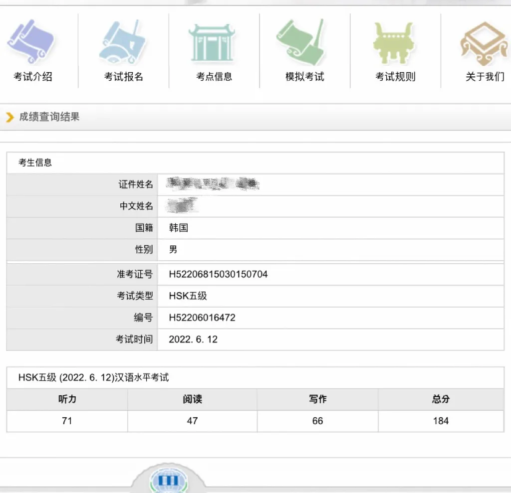Go to 考点信息 menu label
This screenshot has height=493, width=511.
click(x=214, y=77)
